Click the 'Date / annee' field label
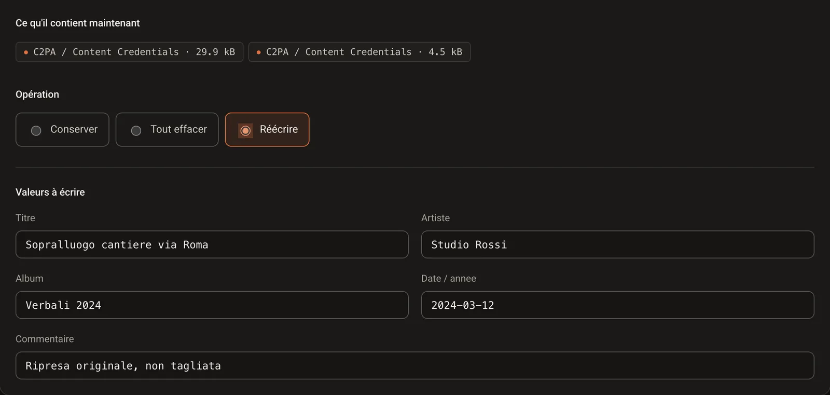The height and width of the screenshot is (395, 830). click(449, 279)
